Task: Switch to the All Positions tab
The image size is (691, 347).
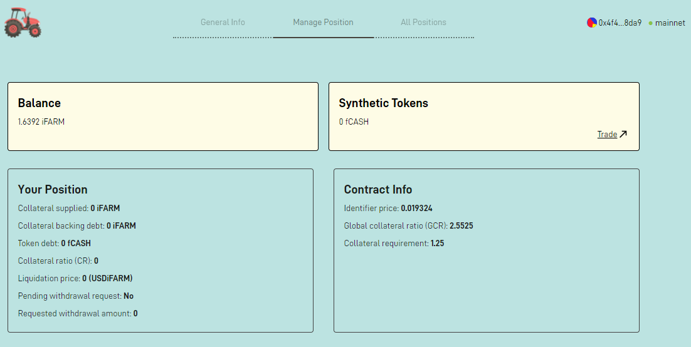Action: tap(423, 22)
